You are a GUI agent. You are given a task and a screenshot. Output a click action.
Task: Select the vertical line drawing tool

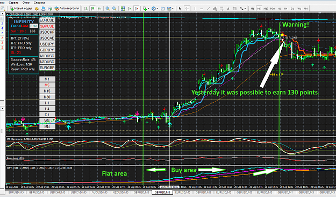point(195,9)
